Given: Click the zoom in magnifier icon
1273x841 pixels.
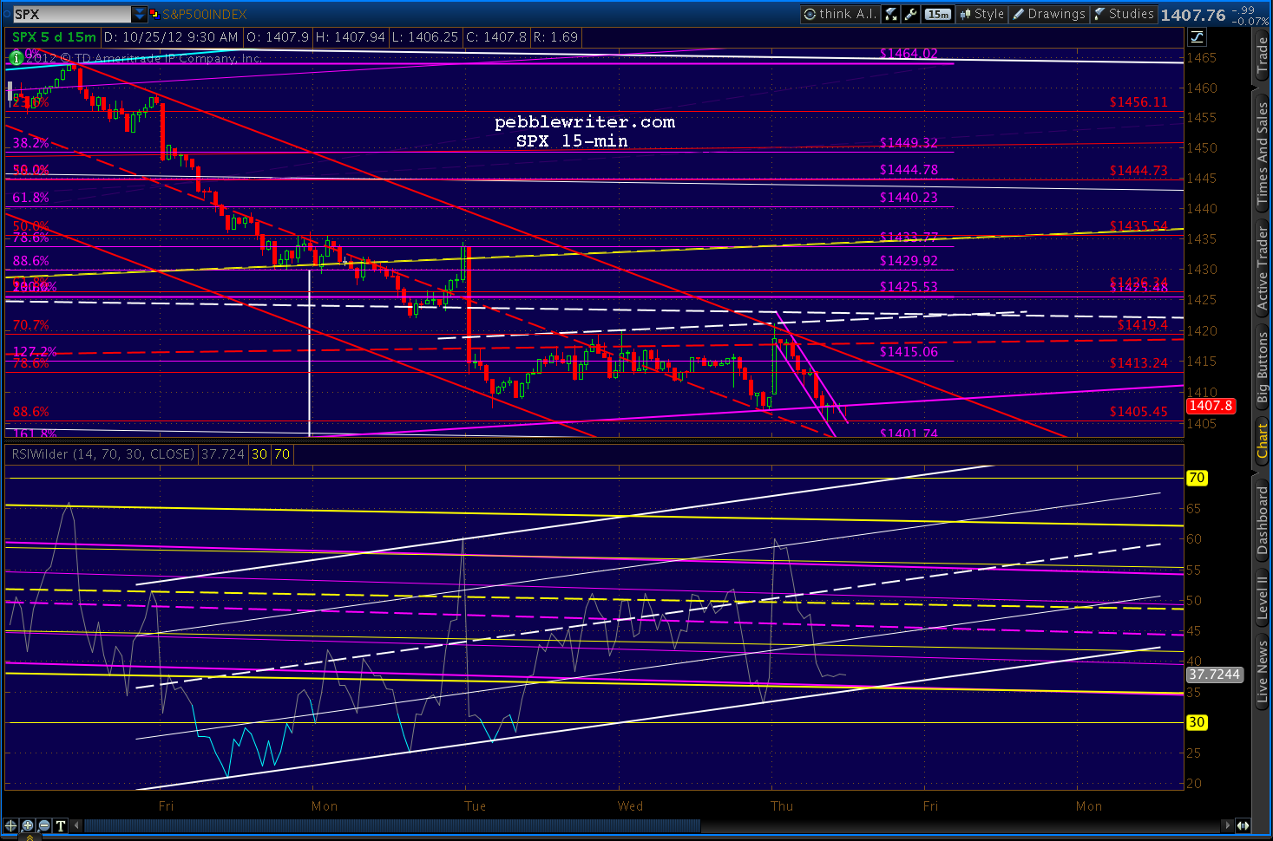Looking at the screenshot, I should point(28,825).
